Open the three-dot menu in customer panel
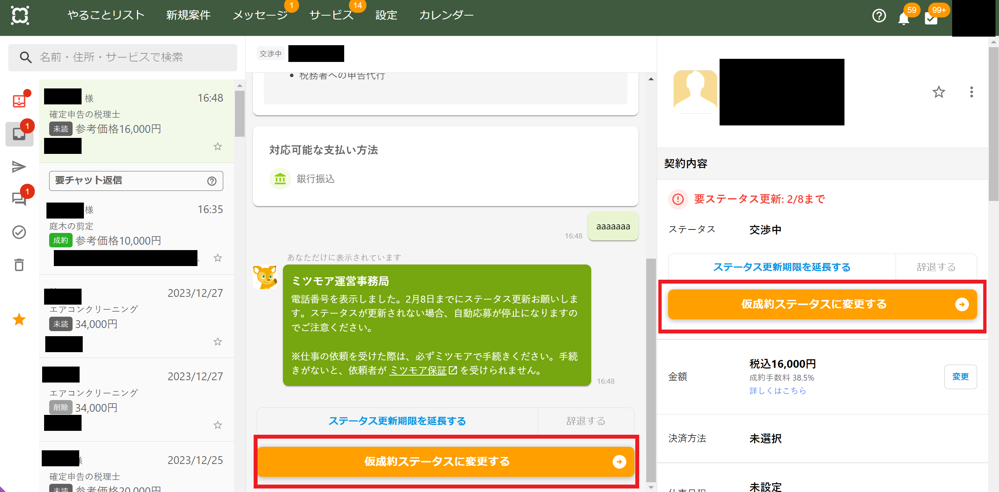 point(972,92)
